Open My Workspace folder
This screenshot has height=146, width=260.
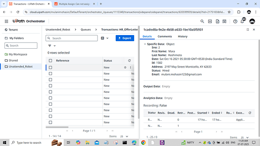[x=18, y=54]
